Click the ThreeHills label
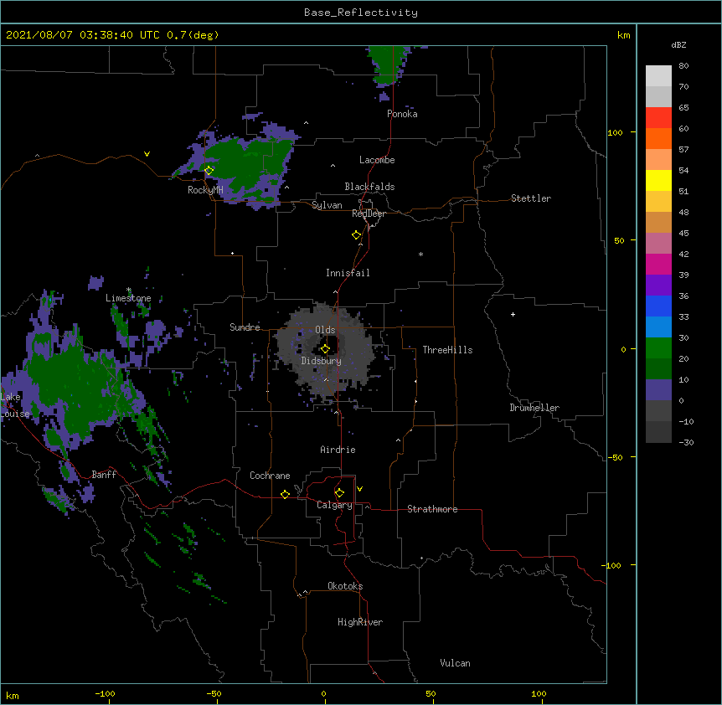Screen dimensions: 722x705 pos(447,350)
